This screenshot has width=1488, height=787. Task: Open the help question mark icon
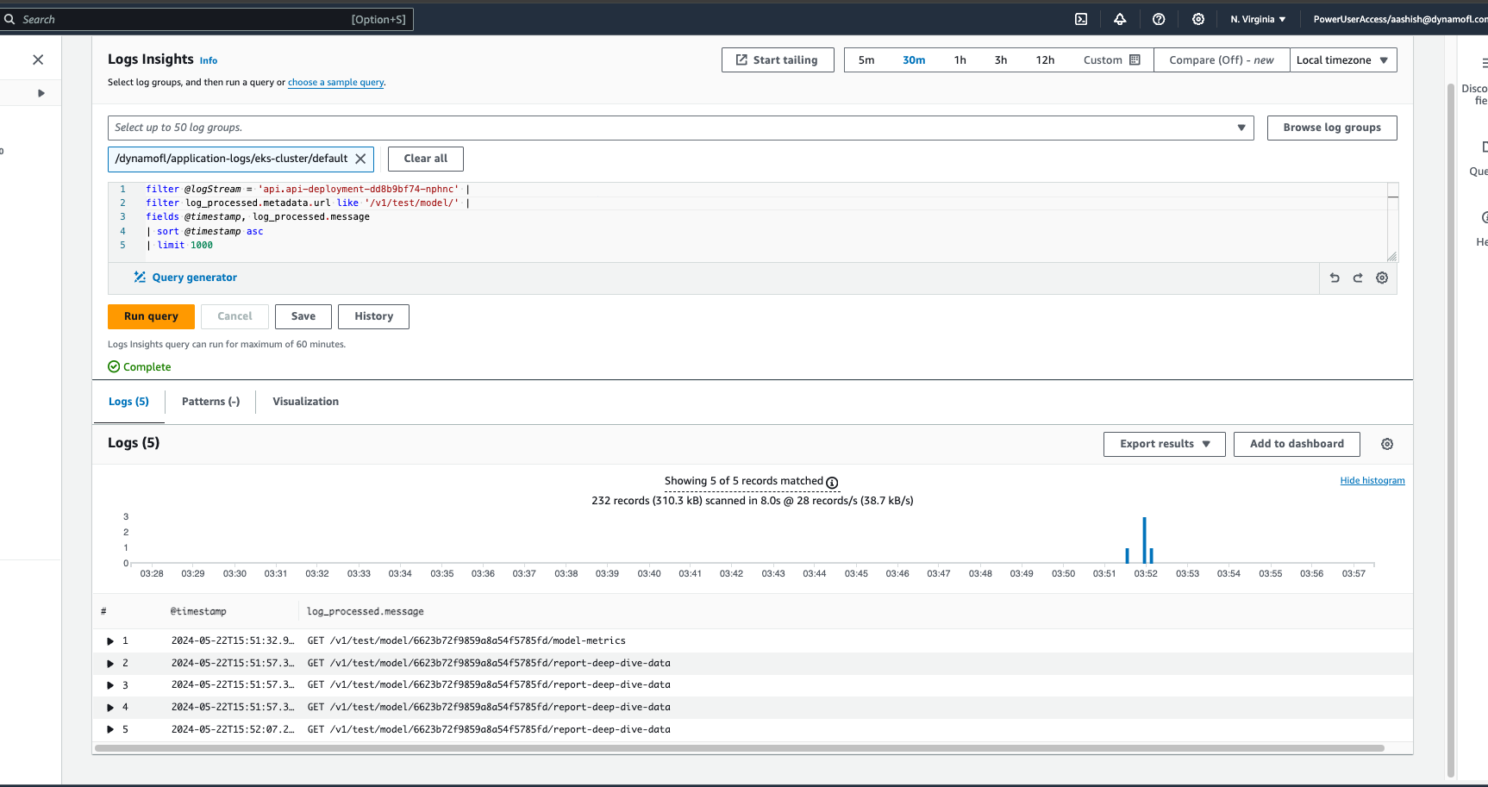[x=1159, y=19]
